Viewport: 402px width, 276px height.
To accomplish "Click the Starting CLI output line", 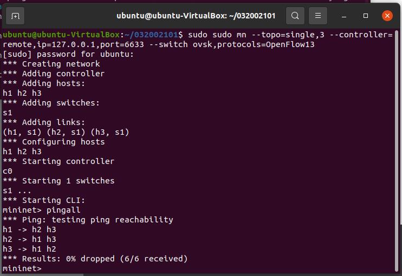I will point(44,200).
